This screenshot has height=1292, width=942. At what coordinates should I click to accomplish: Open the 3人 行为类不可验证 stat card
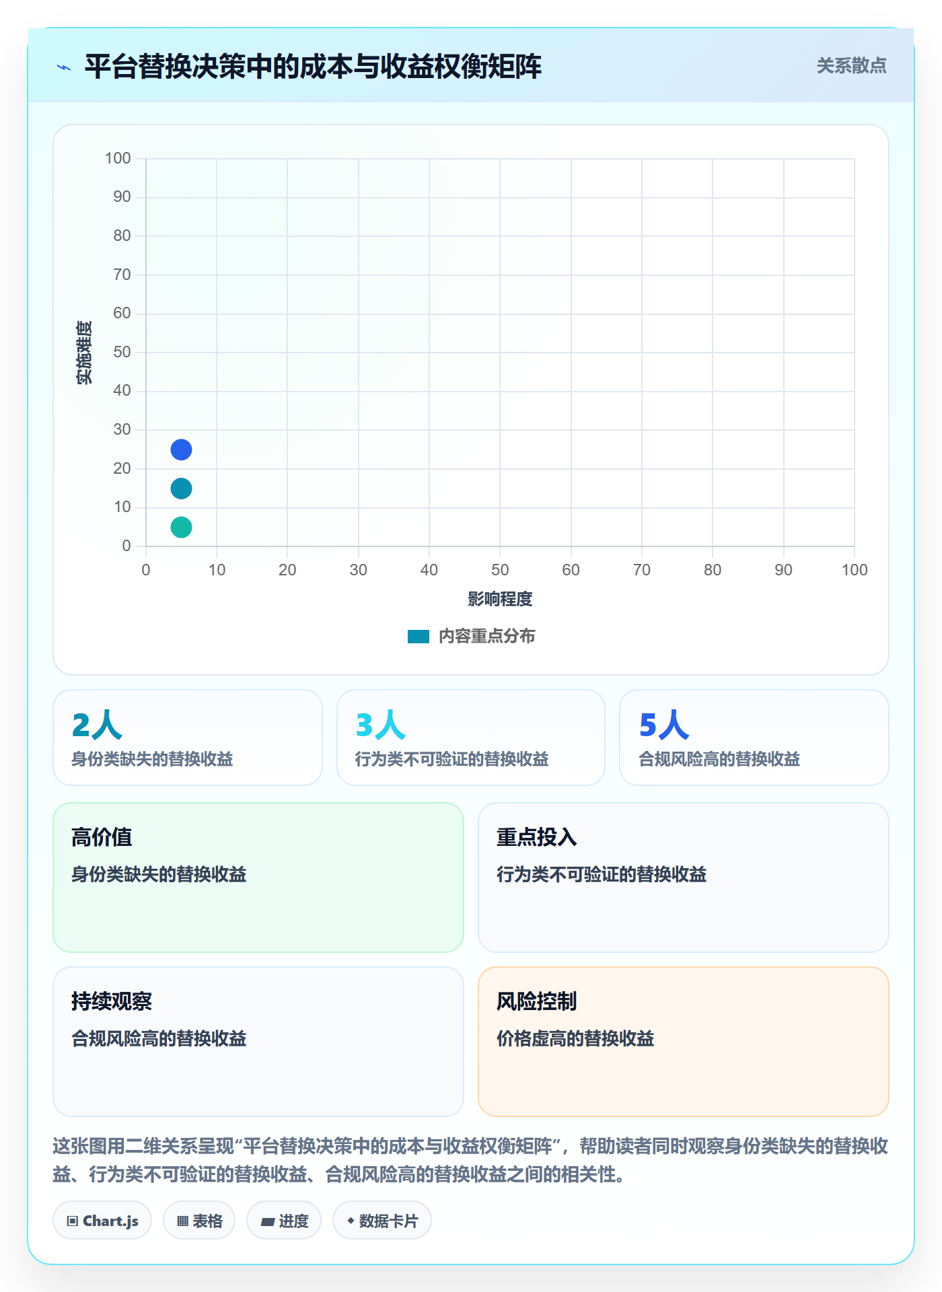[x=471, y=738]
